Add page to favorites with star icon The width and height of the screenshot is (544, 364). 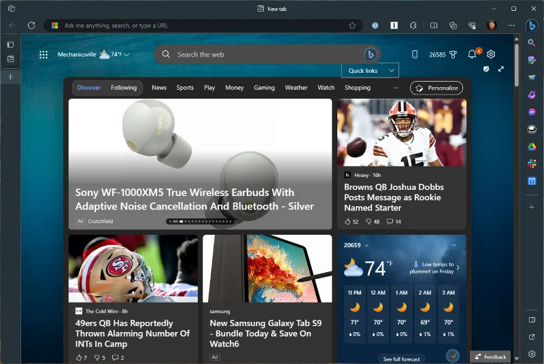[352, 25]
